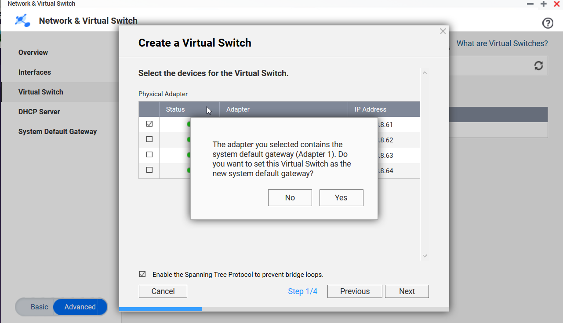
Task: Dismiss the Create Virtual Switch dialog via X
Action: 443,31
